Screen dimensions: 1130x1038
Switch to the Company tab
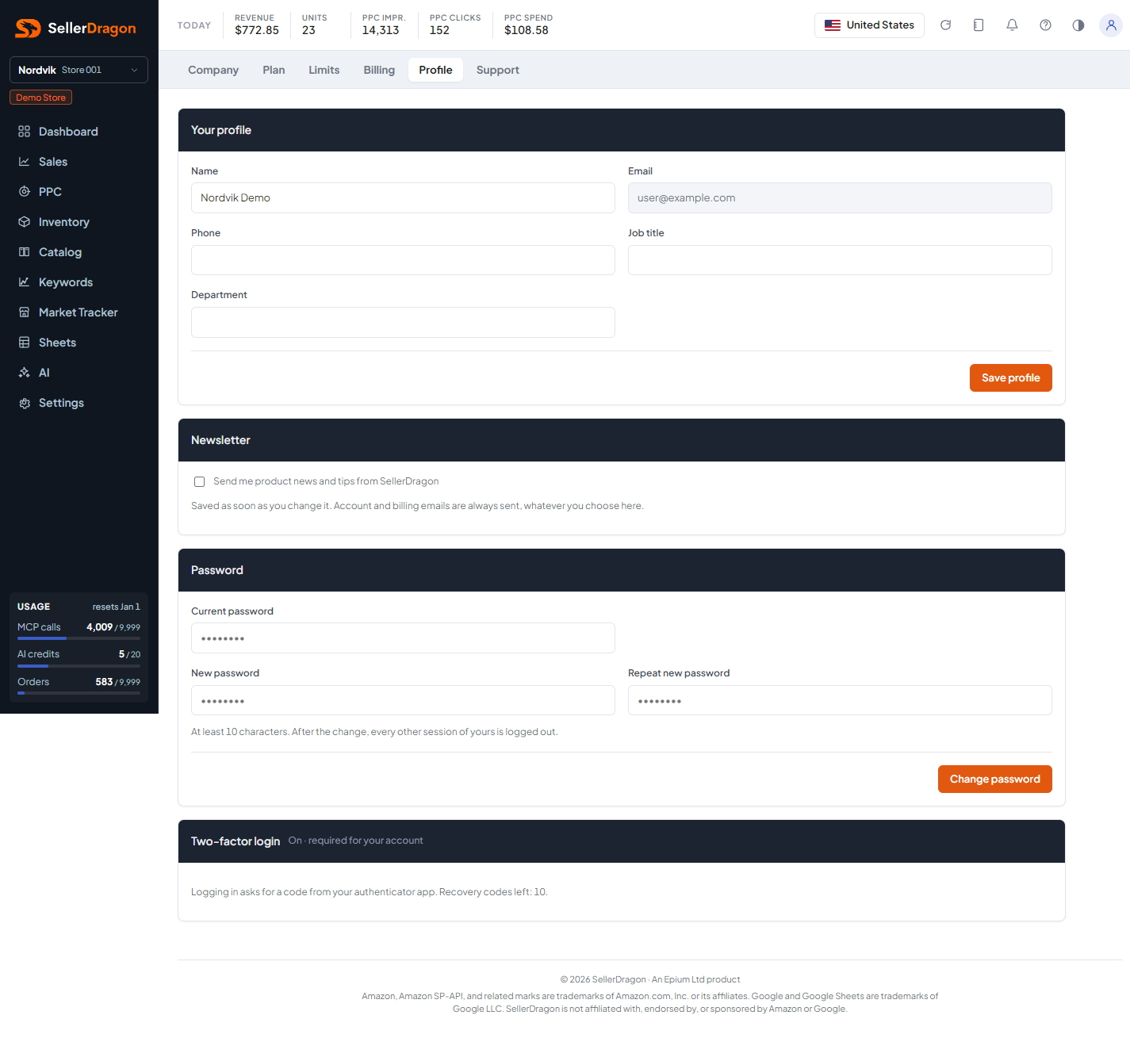coord(213,70)
